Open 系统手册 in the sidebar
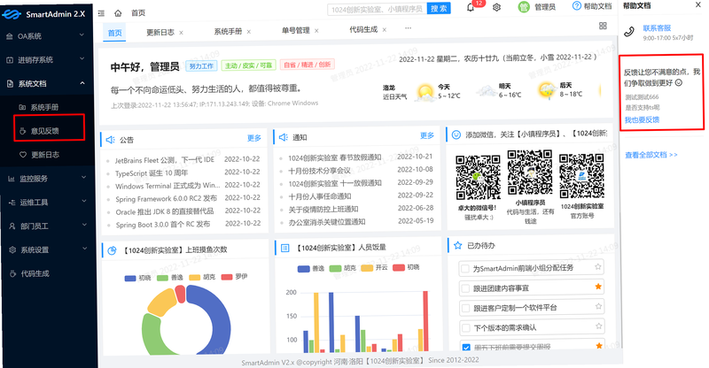709x368 pixels. (47, 107)
